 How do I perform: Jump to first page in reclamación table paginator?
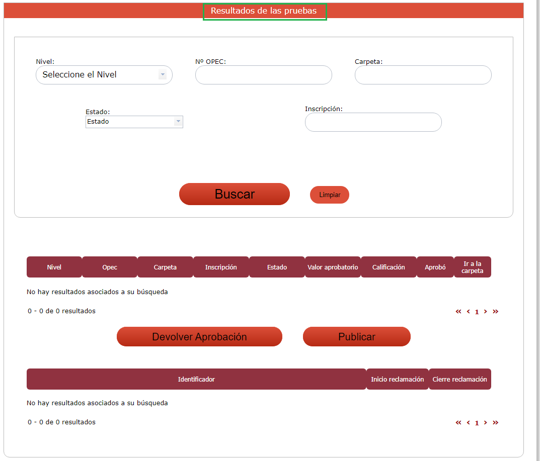coord(458,423)
